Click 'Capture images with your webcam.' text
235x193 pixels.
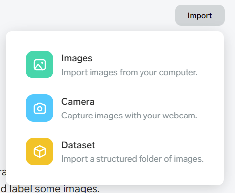click(x=129, y=116)
